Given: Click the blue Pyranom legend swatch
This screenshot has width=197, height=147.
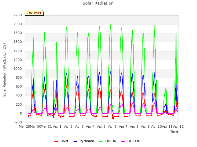Looking at the screenshot, I should click(75, 141).
